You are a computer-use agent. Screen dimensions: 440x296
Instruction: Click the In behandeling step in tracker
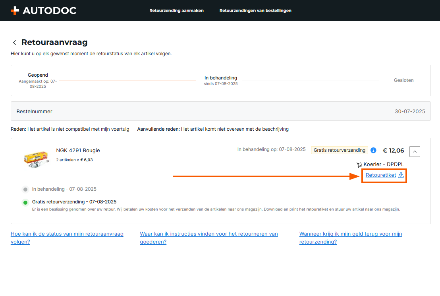click(x=221, y=78)
